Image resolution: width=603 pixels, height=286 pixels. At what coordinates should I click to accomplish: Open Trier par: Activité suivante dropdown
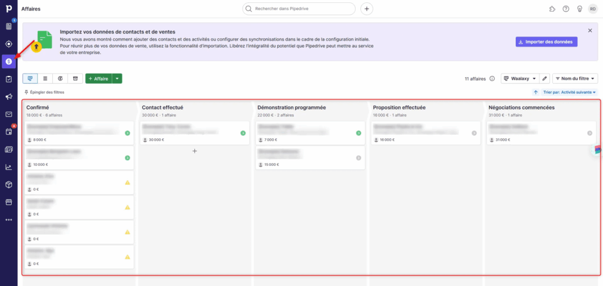pyautogui.click(x=569, y=92)
